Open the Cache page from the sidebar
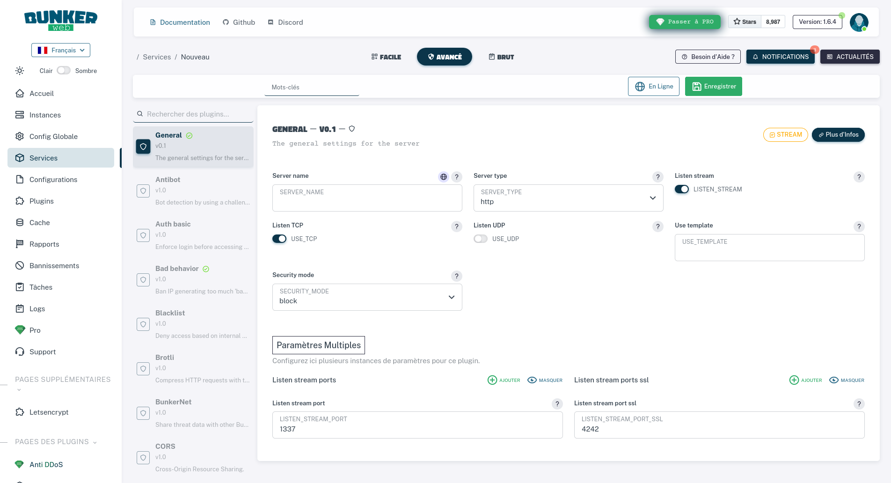 (x=39, y=222)
